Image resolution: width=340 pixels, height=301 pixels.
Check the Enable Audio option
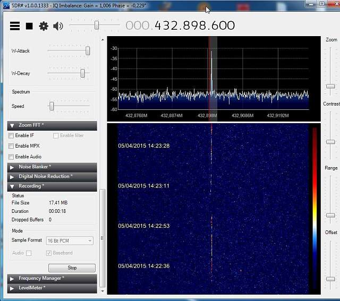[12, 157]
